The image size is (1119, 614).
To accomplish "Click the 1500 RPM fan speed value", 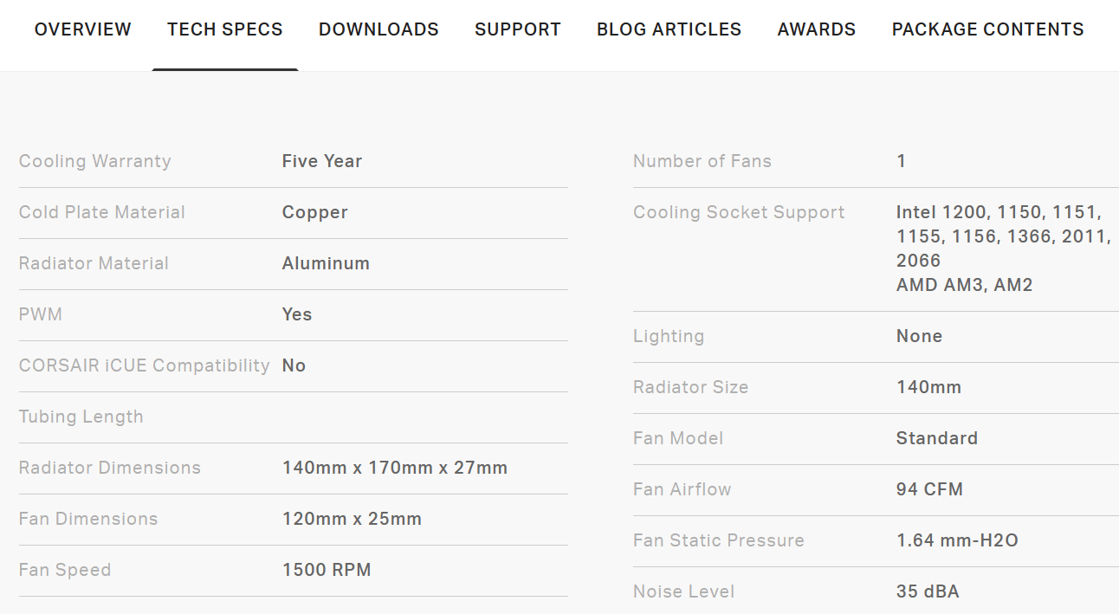I will tap(327, 570).
